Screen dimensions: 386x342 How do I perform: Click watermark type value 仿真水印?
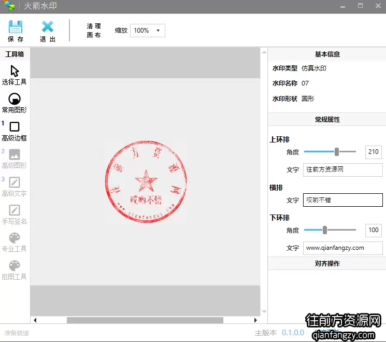(x=314, y=68)
